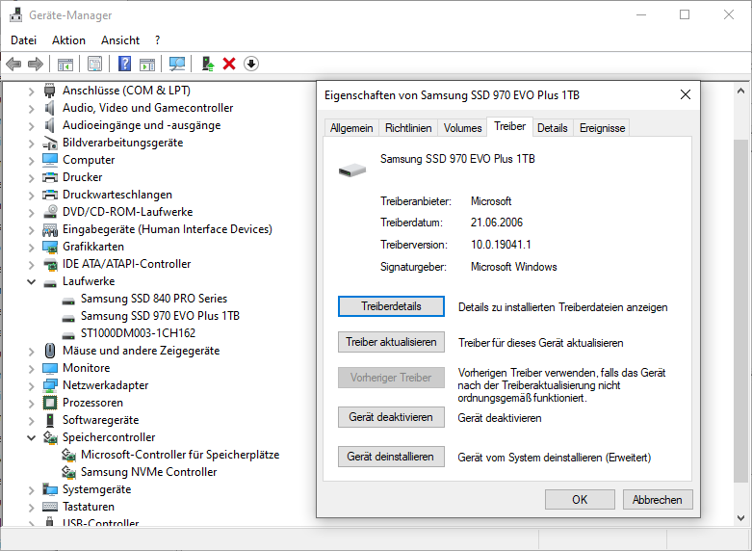This screenshot has height=551, width=752.
Task: Click the Back arrow toolbar icon
Action: coord(13,64)
